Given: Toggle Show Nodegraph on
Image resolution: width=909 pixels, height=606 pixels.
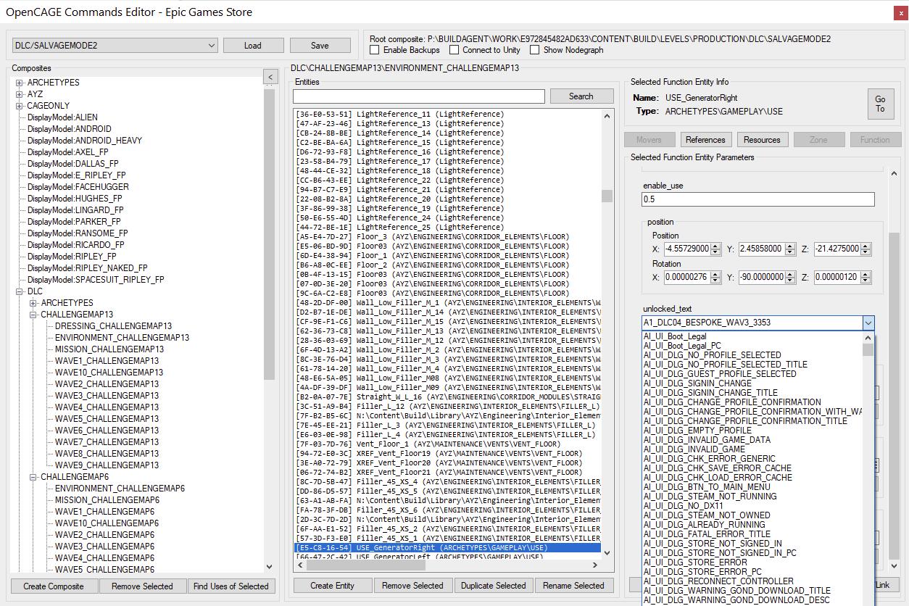Looking at the screenshot, I should [535, 50].
